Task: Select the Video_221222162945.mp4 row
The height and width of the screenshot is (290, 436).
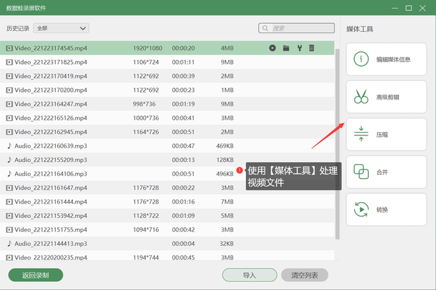Action: pos(167,131)
